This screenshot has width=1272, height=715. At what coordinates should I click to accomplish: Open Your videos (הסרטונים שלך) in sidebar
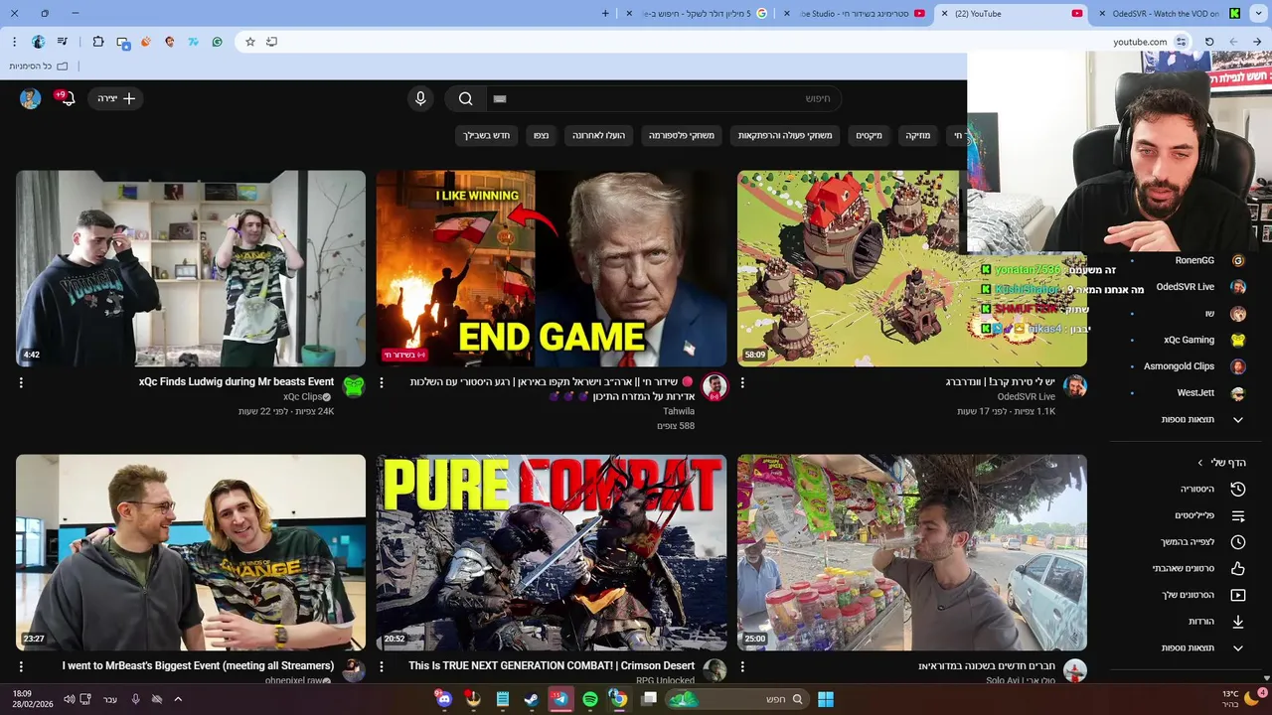pyautogui.click(x=1187, y=595)
